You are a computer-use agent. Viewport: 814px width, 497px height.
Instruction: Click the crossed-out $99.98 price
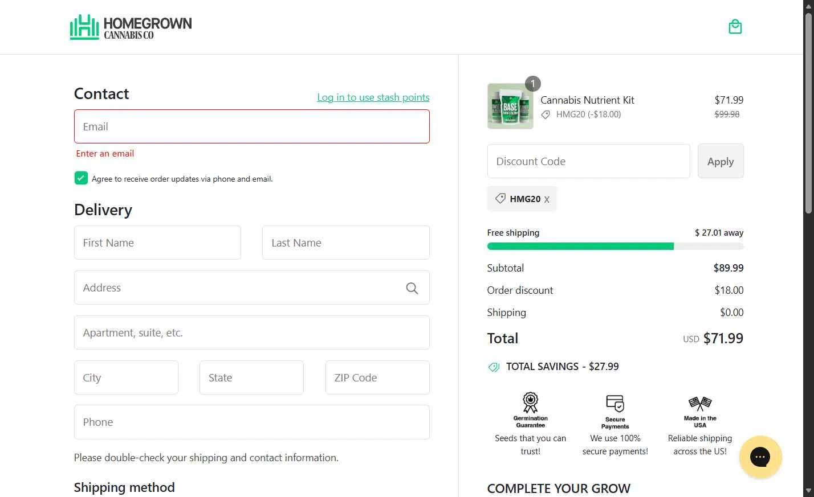727,114
